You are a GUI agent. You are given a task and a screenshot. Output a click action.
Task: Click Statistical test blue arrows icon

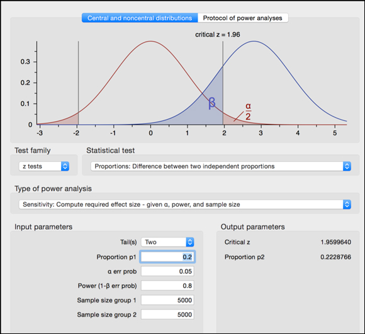[347, 166]
